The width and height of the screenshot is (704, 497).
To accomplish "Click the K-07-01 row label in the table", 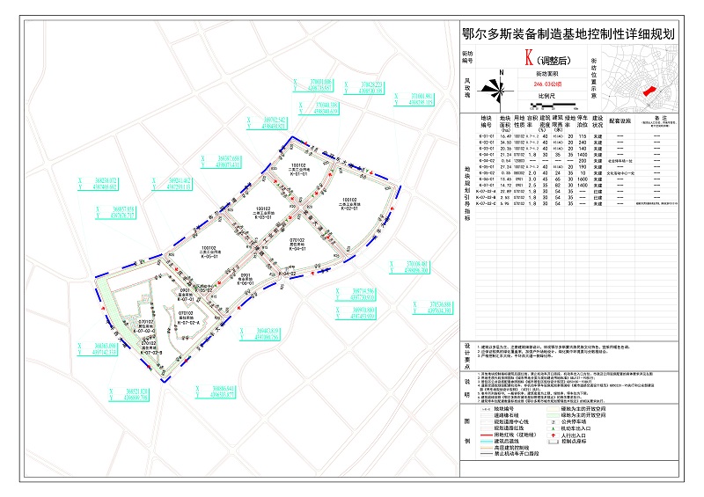I will click(x=487, y=185).
